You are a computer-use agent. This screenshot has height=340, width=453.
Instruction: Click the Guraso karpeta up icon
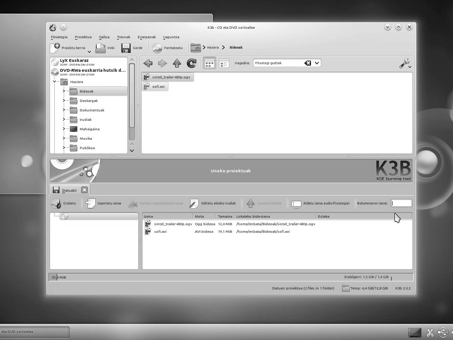(x=251, y=203)
